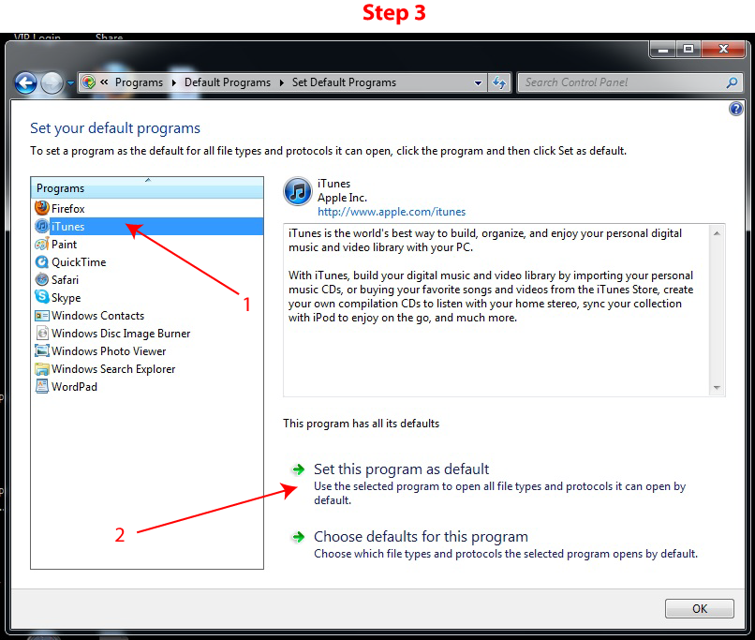
Task: Click the Windows Search Explorer folder icon
Action: (x=42, y=369)
